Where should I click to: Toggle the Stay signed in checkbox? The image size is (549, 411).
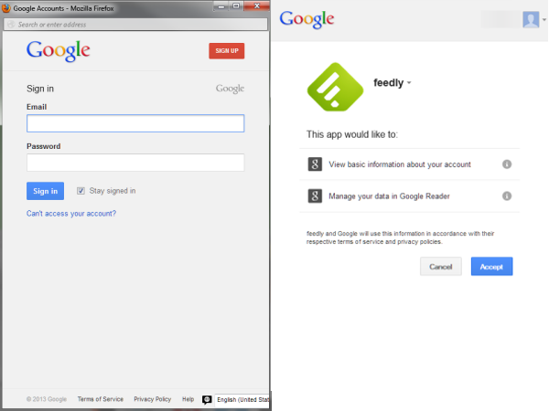81,191
